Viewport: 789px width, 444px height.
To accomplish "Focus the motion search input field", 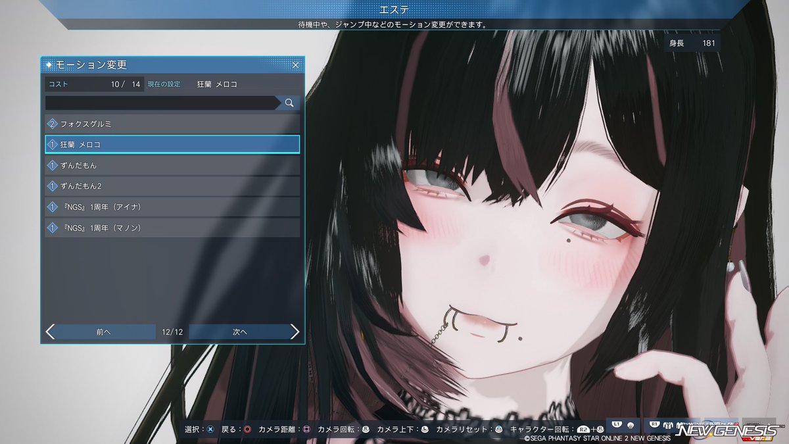I will coord(162,103).
